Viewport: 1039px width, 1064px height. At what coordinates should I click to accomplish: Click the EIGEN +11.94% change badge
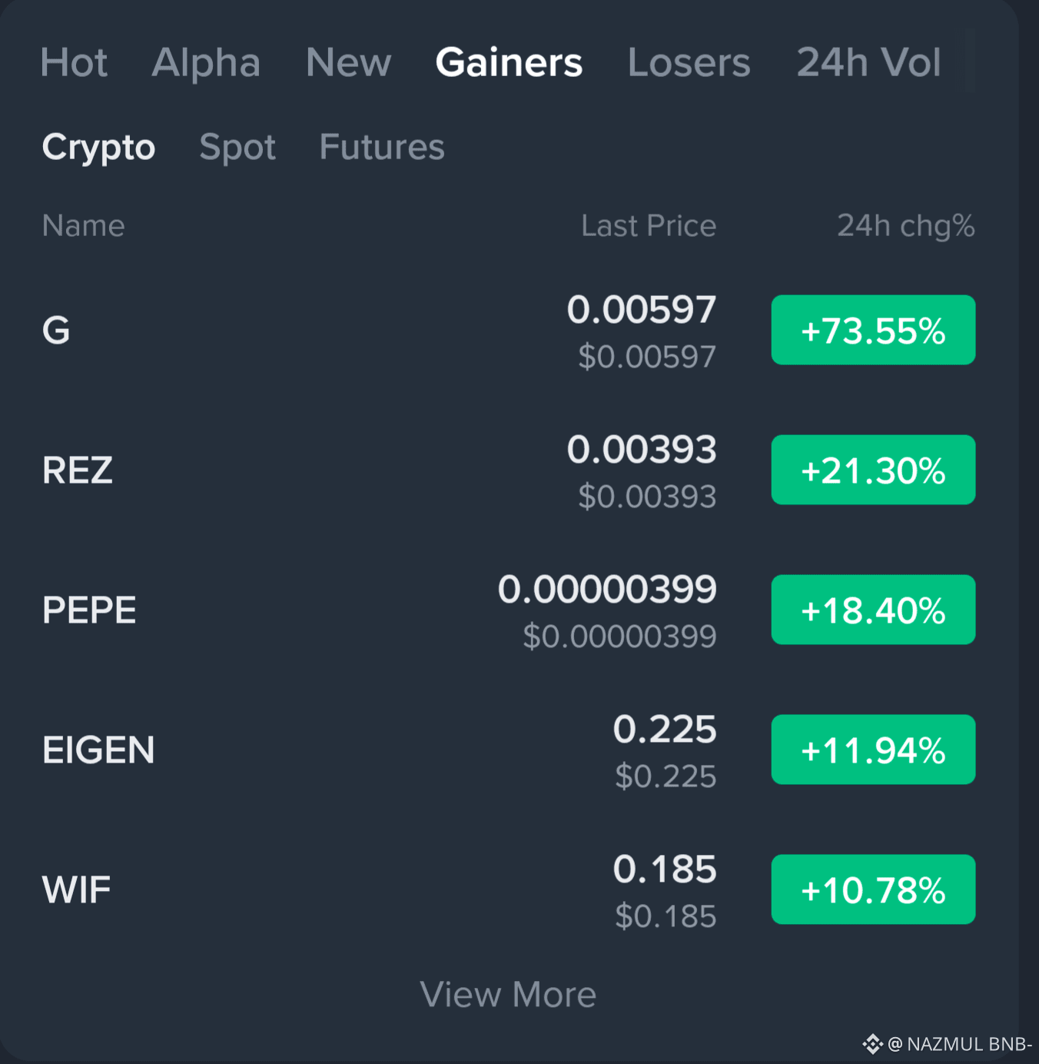point(873,750)
